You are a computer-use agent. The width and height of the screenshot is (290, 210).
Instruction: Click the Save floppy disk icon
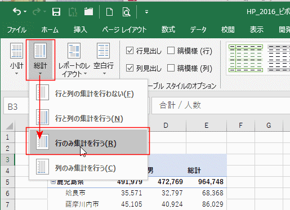56,12
